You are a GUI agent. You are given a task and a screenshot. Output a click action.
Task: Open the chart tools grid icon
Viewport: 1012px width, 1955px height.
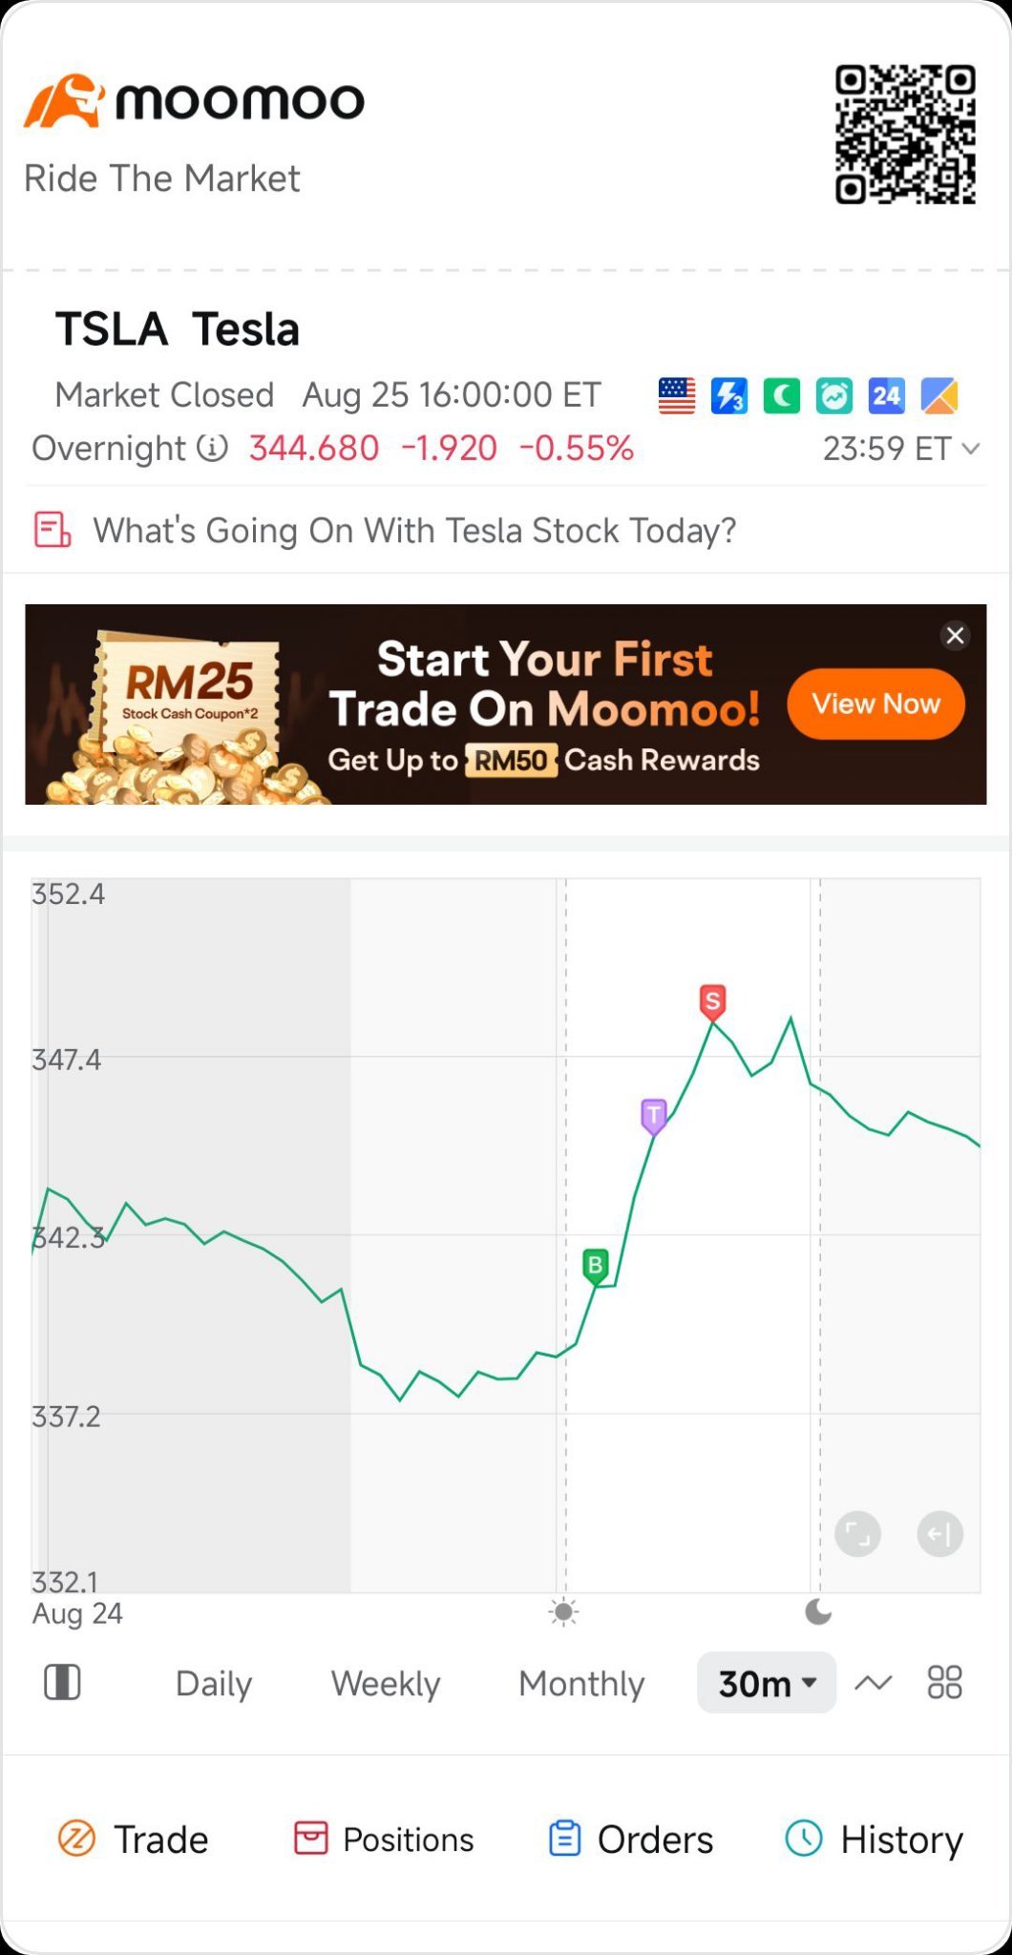pos(945,1682)
